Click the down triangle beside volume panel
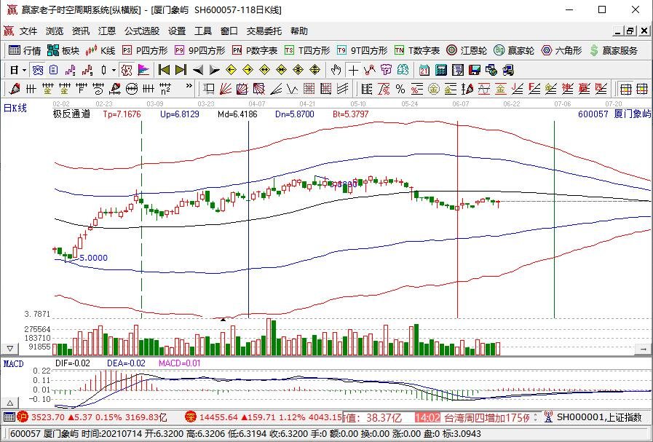 tap(10, 349)
